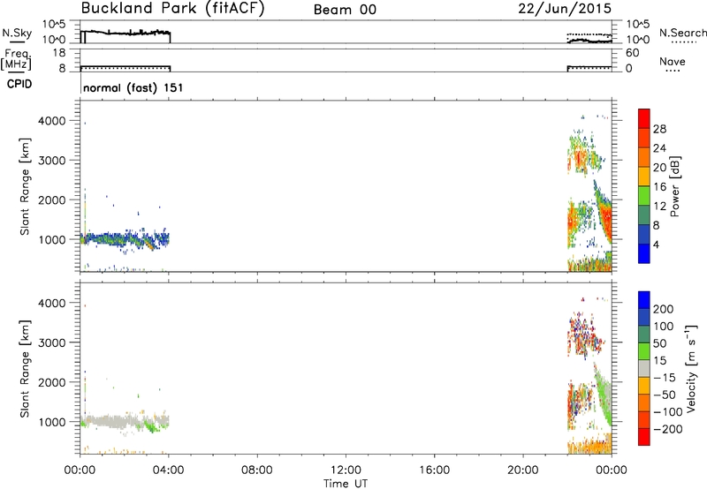Click the light green 12–16 dB power swatch
This screenshot has width=707, height=489.
(644, 195)
